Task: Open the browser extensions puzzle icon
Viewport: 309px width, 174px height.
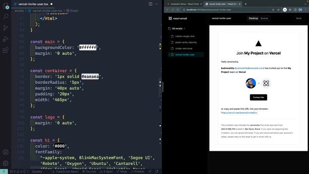Action: point(290,10)
